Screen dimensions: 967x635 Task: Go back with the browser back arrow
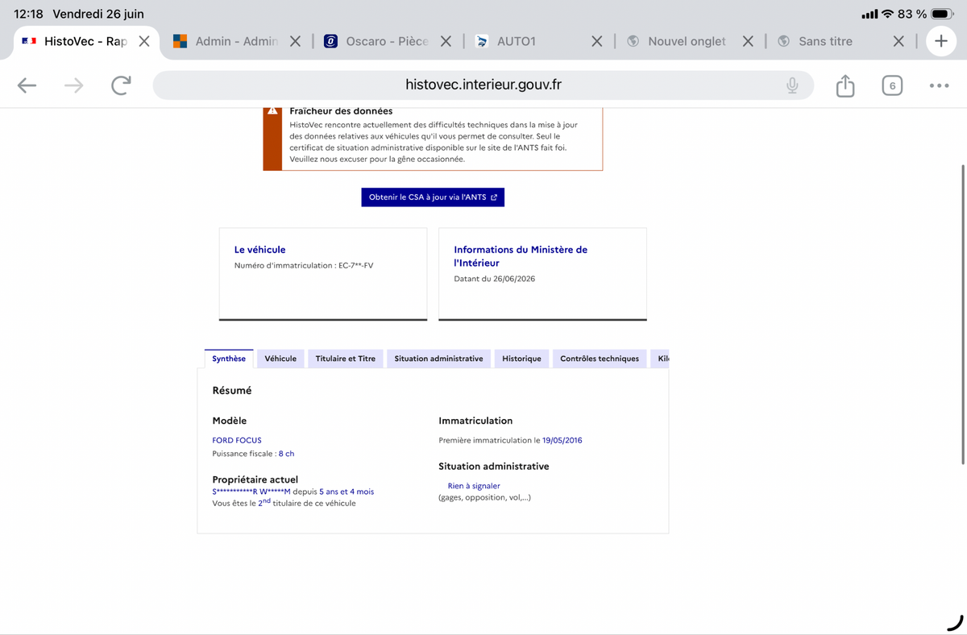[x=27, y=85]
